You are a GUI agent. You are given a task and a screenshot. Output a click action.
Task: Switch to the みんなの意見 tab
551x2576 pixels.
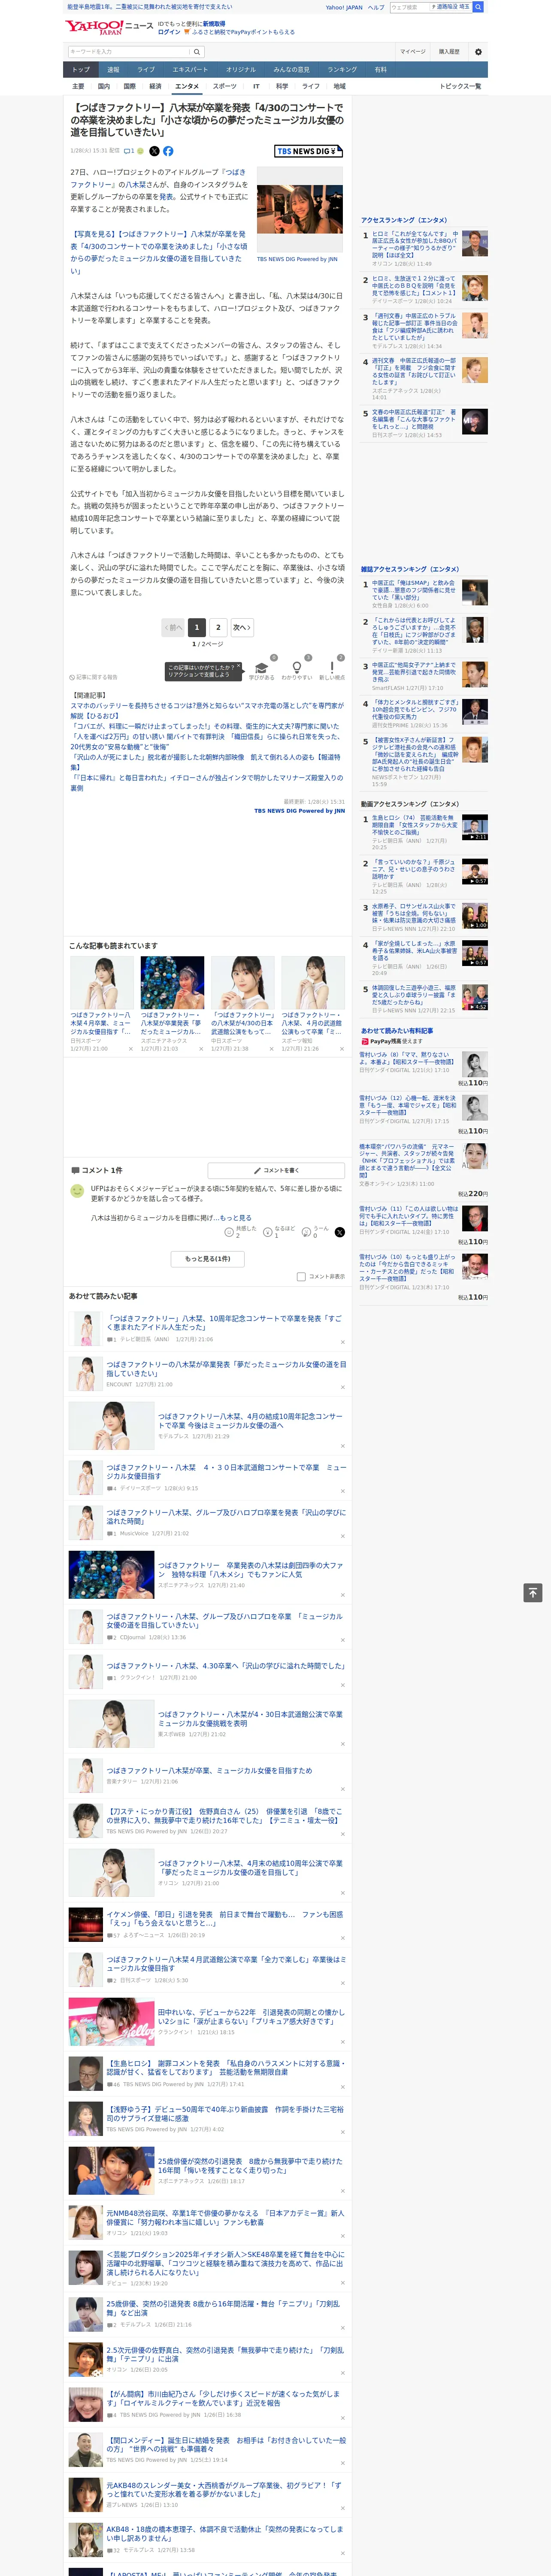point(291,70)
